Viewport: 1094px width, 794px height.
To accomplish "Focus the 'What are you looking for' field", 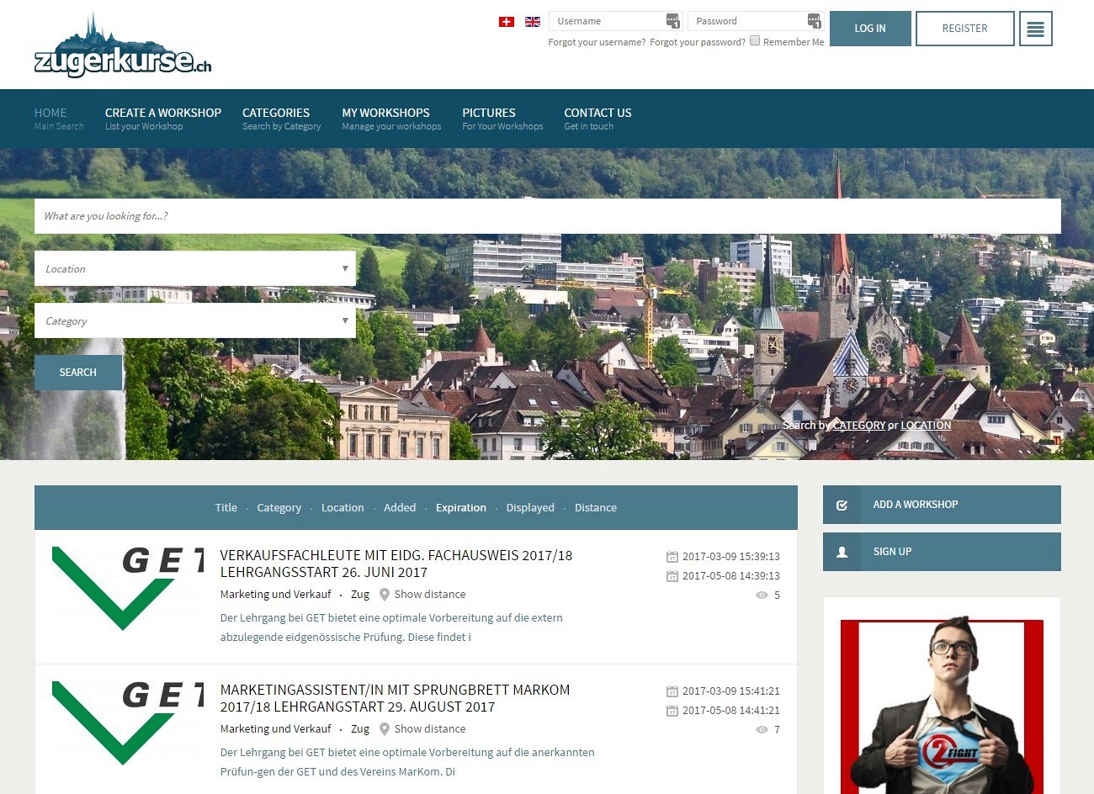I will pos(547,216).
